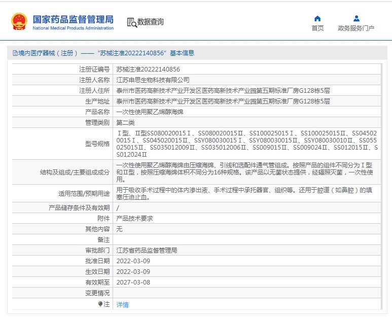Image resolution: width=392 pixels, height=318 pixels.
Task: Open the 详情 link
Action: [x=123, y=304]
